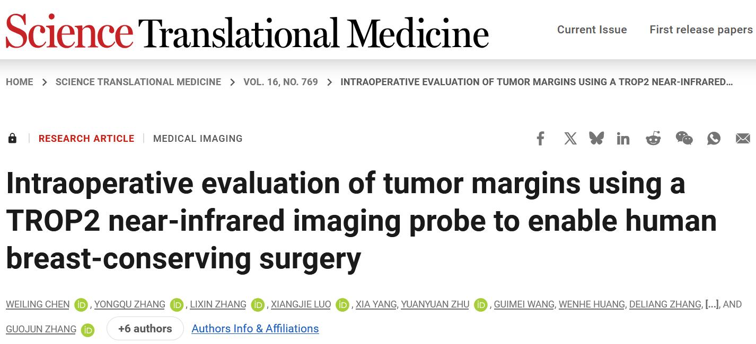Click author name Yongqu Zhang
Viewport: 756px width, 344px height.
130,304
